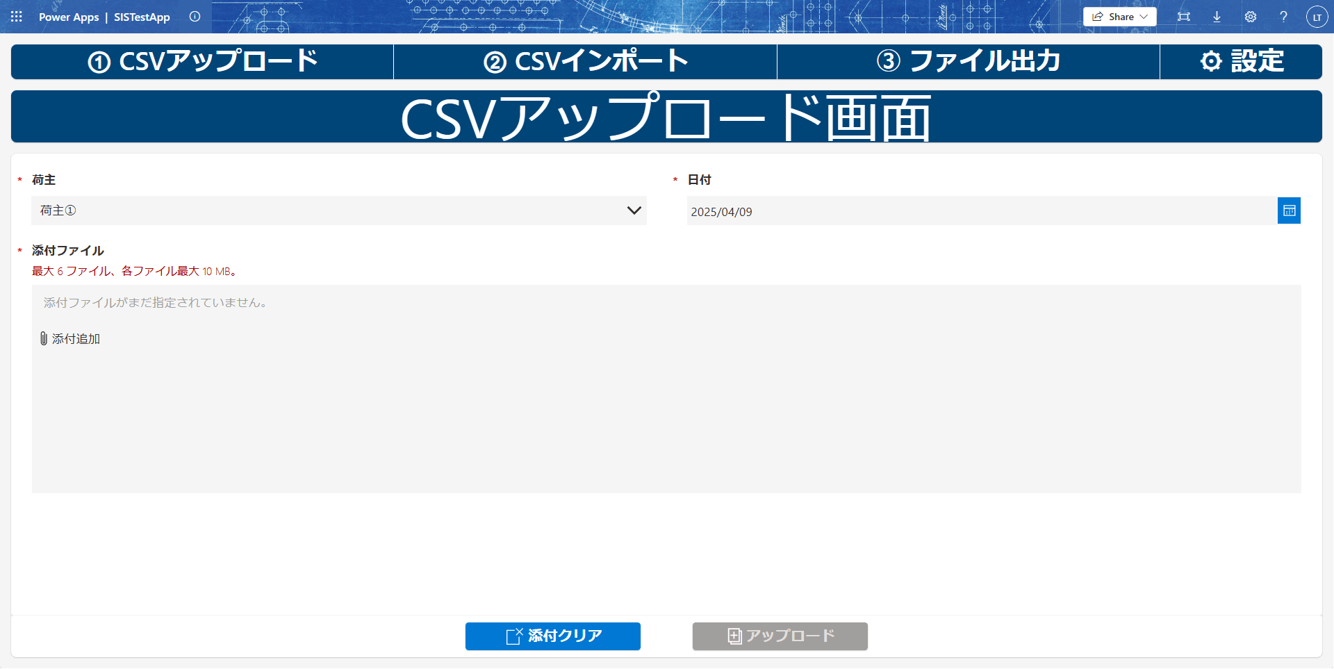Open the calendar date picker icon
The height and width of the screenshot is (669, 1334).
1289,210
